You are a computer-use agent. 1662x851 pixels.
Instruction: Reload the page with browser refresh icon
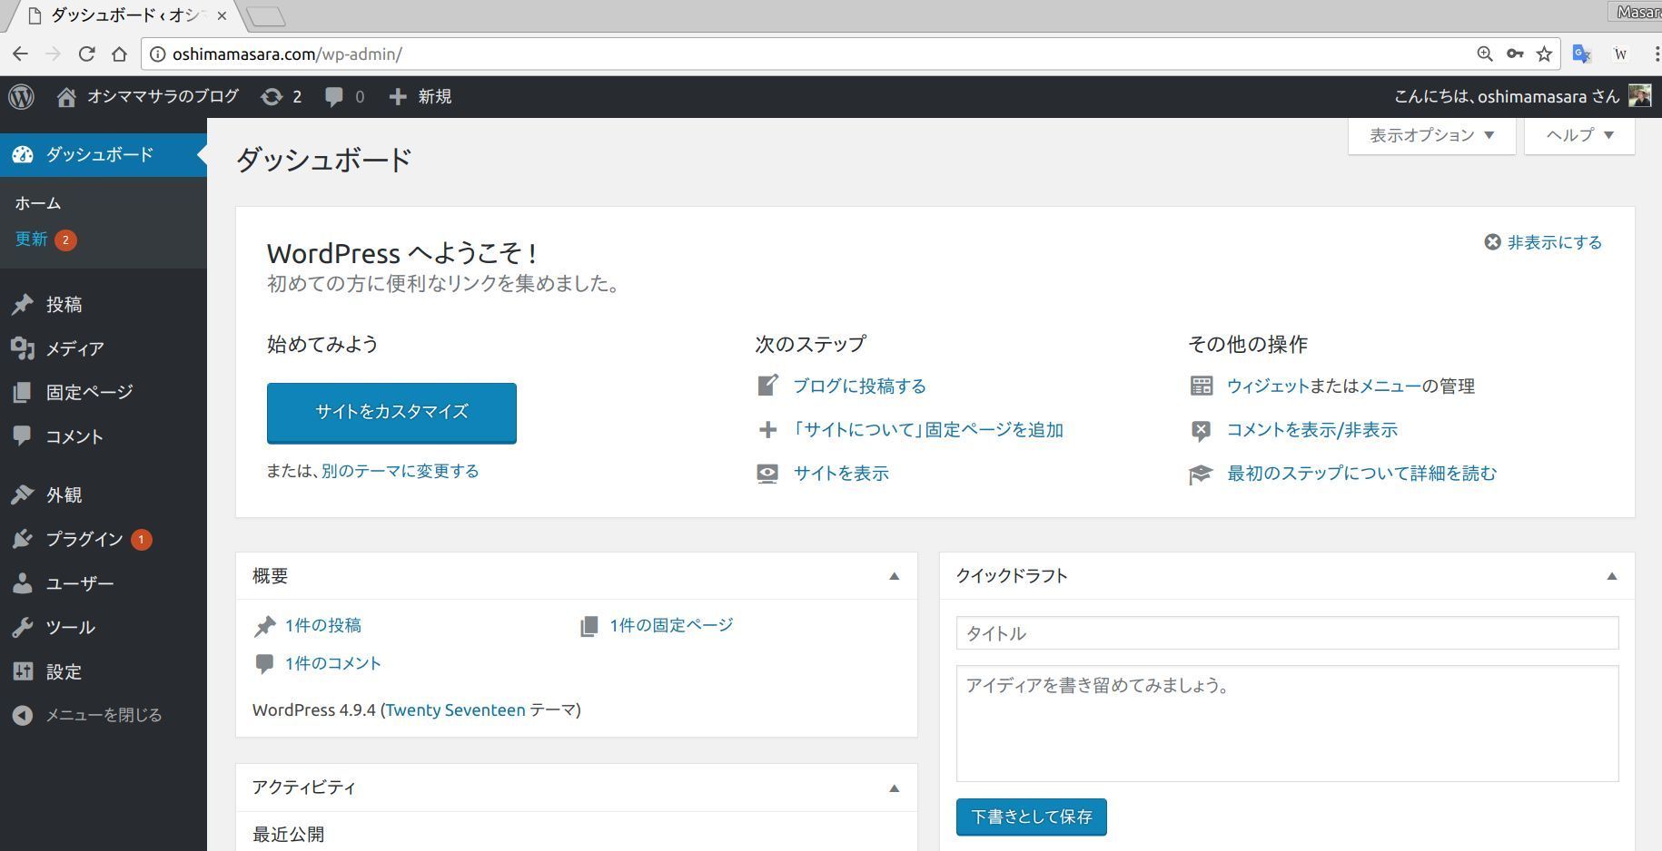pos(86,54)
